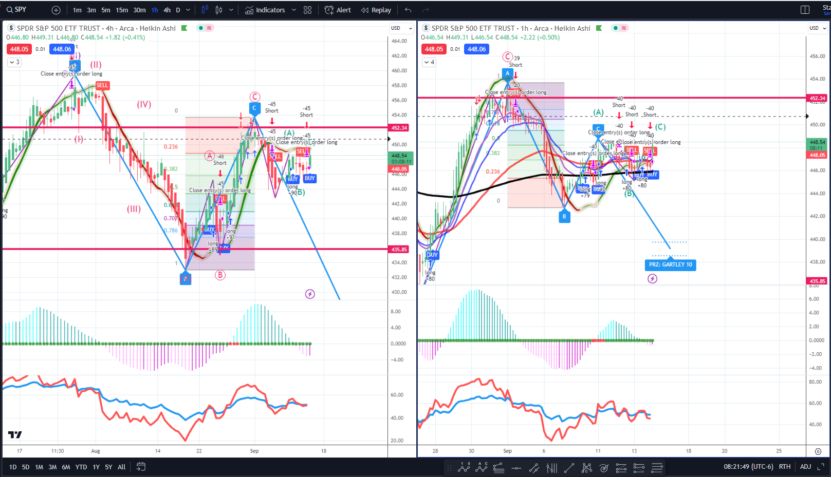Toggle the market-open green dot on 4h chart
Screen dimensions: 831x477
(x=200, y=28)
